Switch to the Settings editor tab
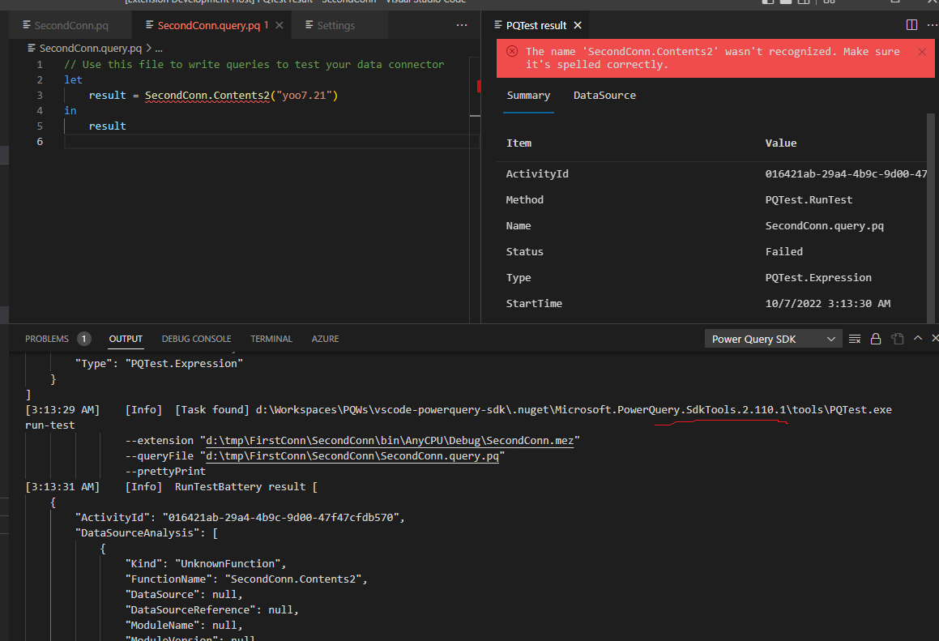The width and height of the screenshot is (939, 641). point(335,25)
